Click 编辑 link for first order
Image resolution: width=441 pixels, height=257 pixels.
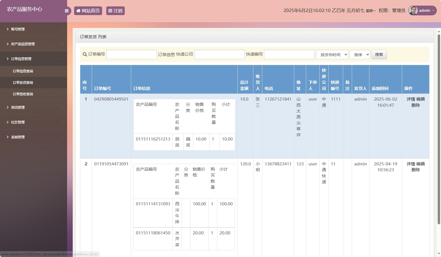point(421,99)
